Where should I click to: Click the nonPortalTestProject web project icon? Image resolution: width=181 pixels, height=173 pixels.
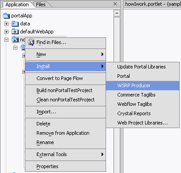15,40
